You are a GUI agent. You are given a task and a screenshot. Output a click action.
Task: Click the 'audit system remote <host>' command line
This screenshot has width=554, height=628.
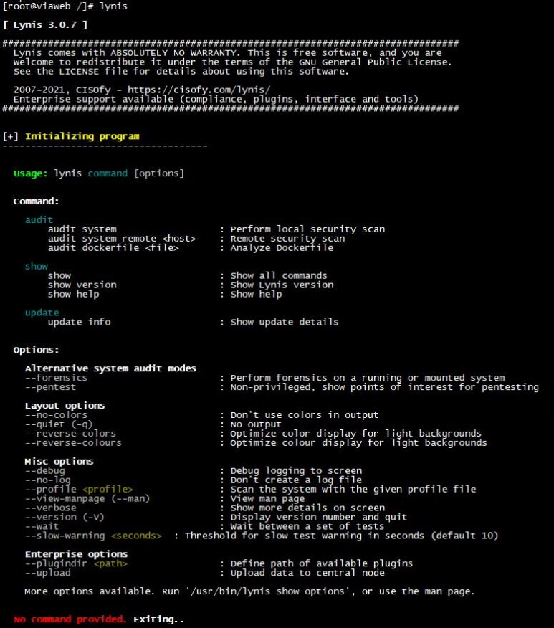coord(122,239)
